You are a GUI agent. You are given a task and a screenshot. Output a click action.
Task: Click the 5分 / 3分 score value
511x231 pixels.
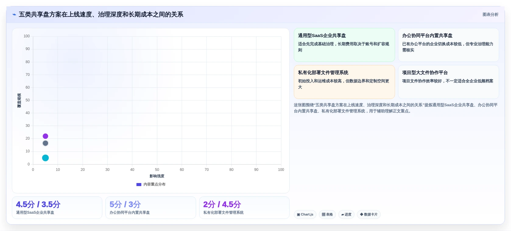point(125,204)
